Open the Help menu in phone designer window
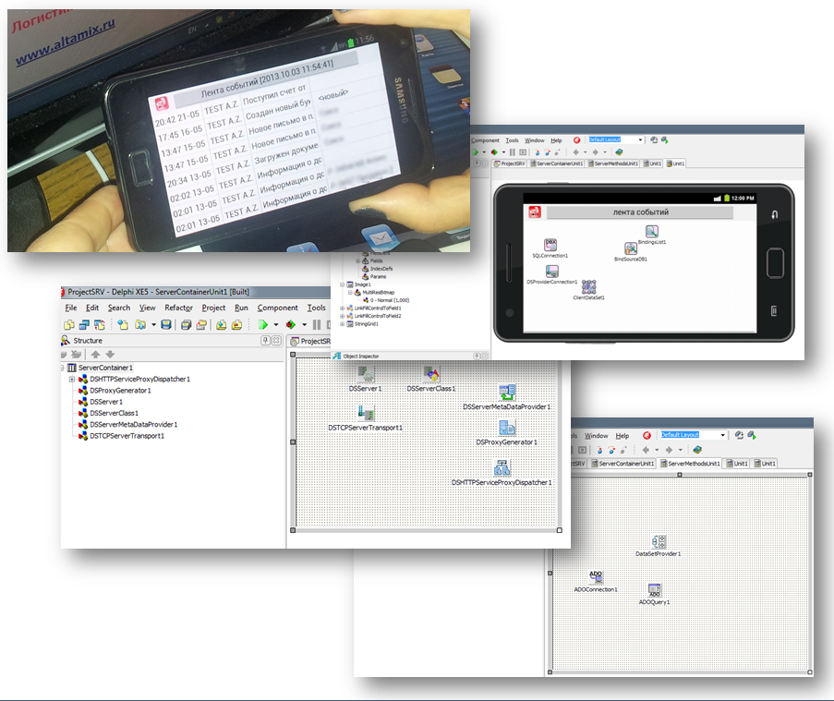Screen dimensions: 834x701 pos(556,140)
